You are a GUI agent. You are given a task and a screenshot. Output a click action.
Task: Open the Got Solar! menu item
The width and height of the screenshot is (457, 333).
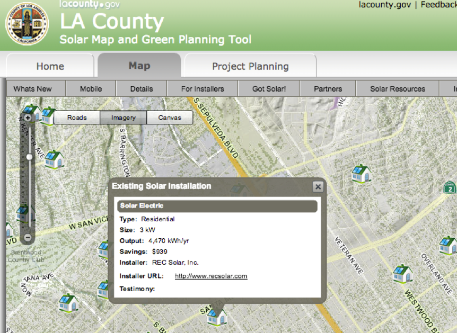pyautogui.click(x=269, y=88)
